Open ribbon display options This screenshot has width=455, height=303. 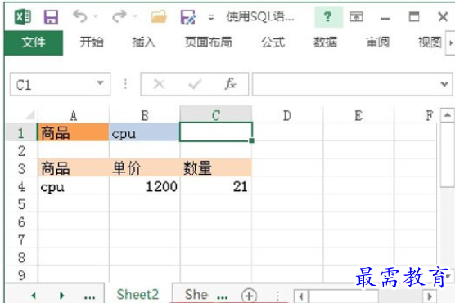click(356, 17)
